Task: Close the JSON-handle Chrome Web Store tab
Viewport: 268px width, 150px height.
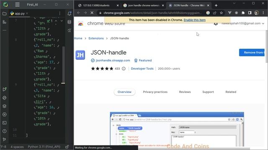Action: (208, 5)
